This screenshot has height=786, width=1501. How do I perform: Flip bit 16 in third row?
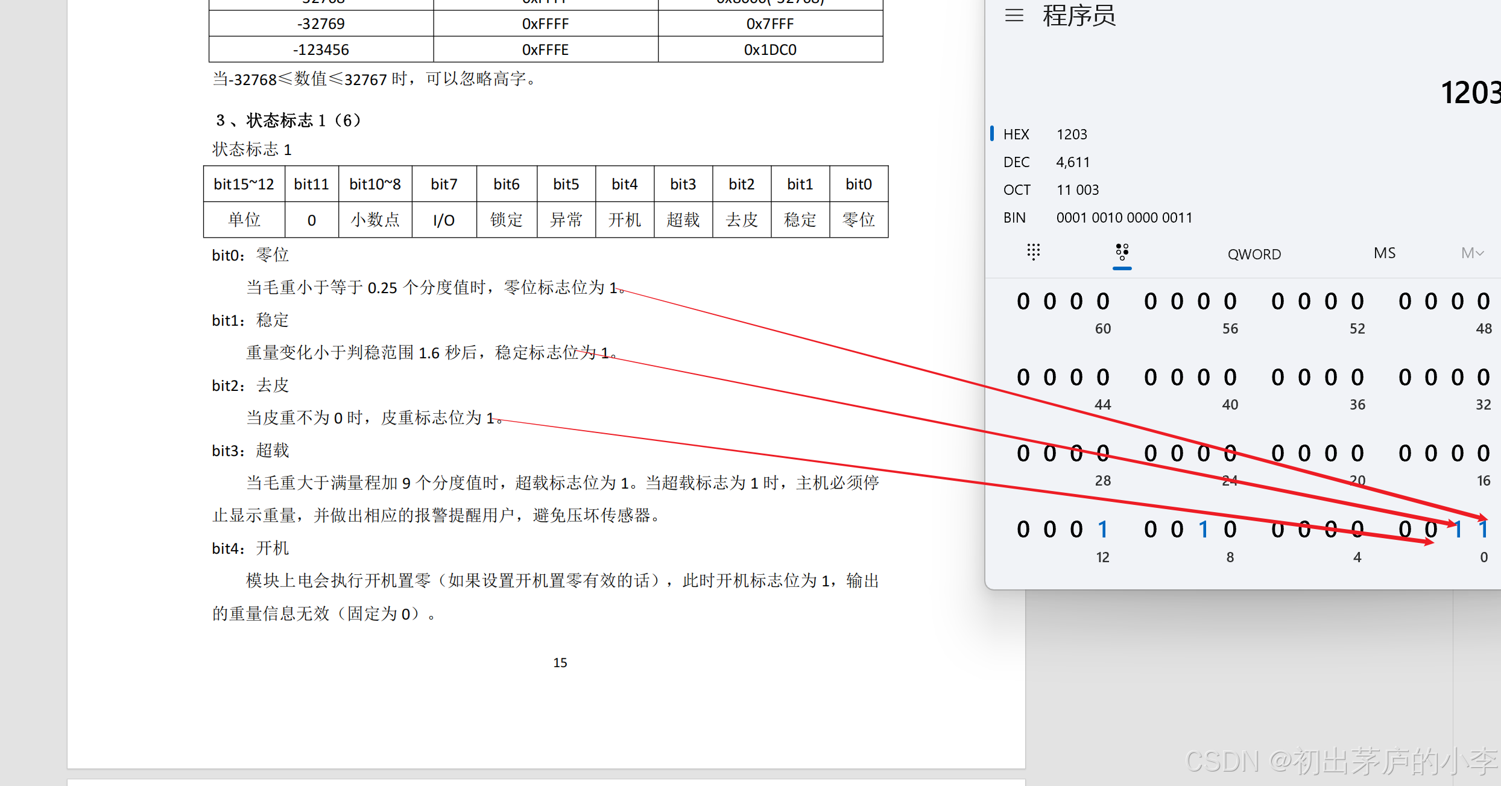pyautogui.click(x=1484, y=454)
